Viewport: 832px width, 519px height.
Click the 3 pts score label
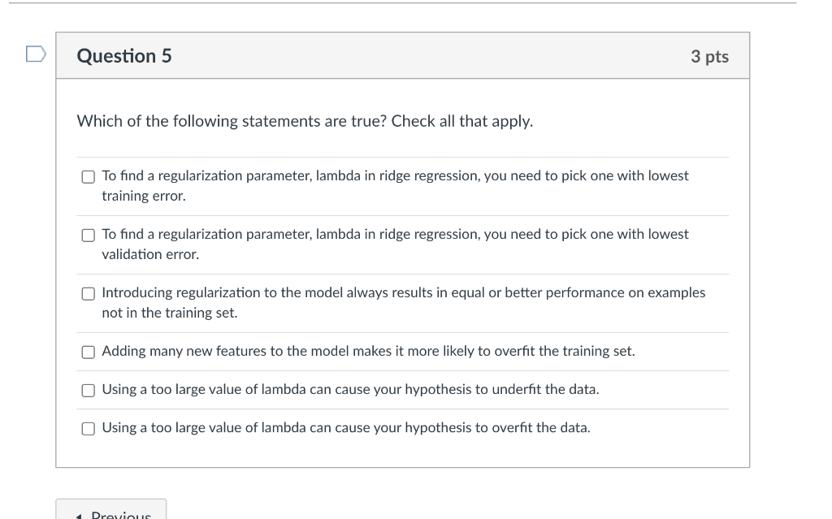click(709, 56)
